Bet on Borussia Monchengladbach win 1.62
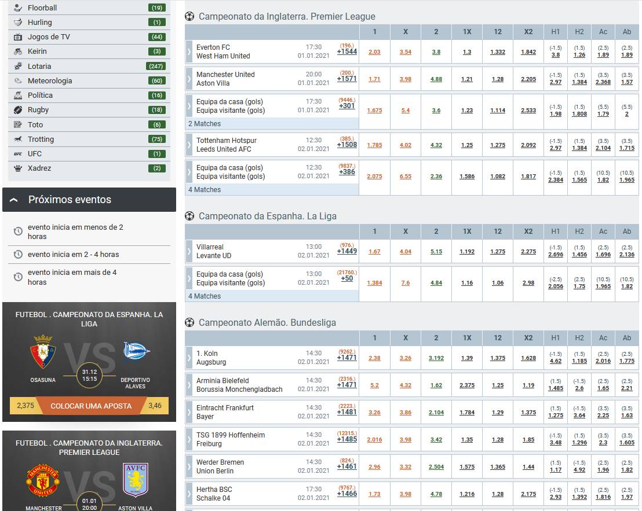Image resolution: width=642 pixels, height=511 pixels. tap(436, 385)
